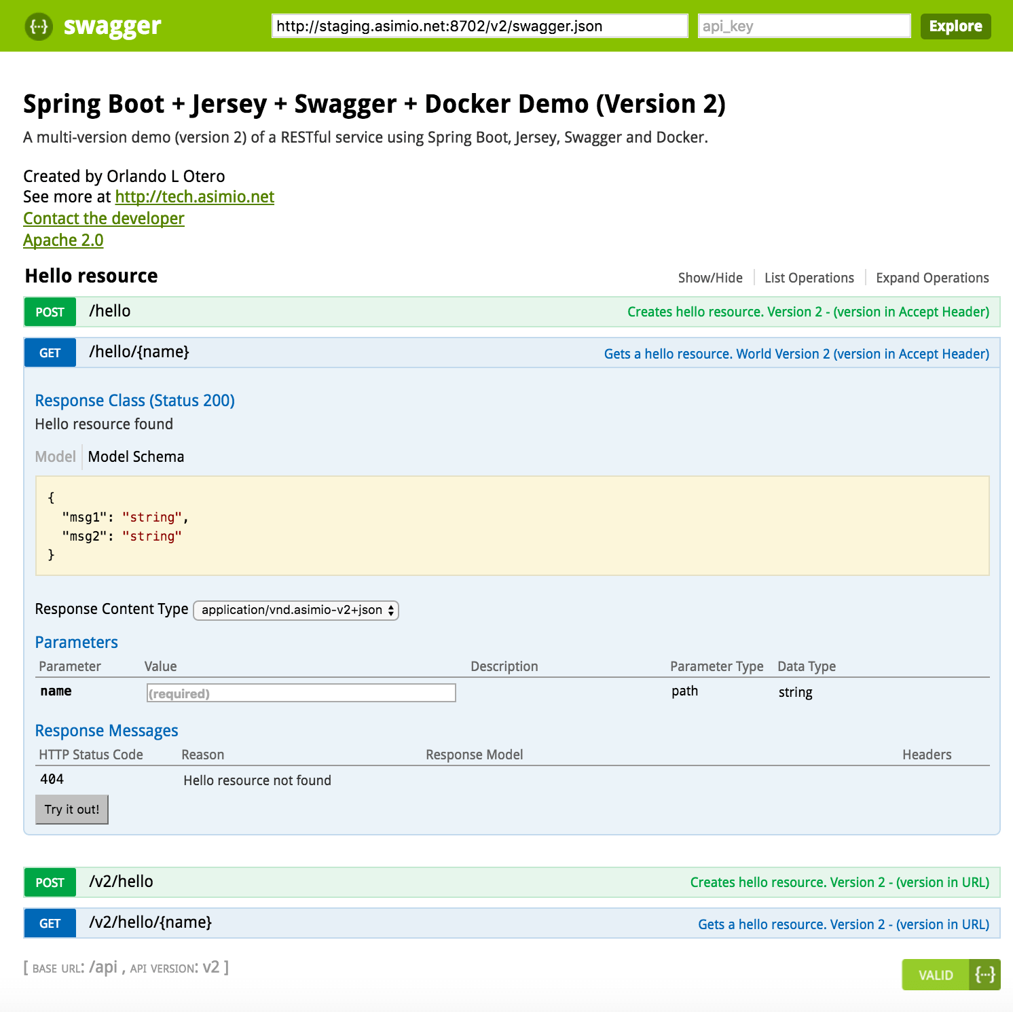Toggle visibility with Show/Hide link
Viewport: 1013px width, 1012px height.
tap(710, 277)
